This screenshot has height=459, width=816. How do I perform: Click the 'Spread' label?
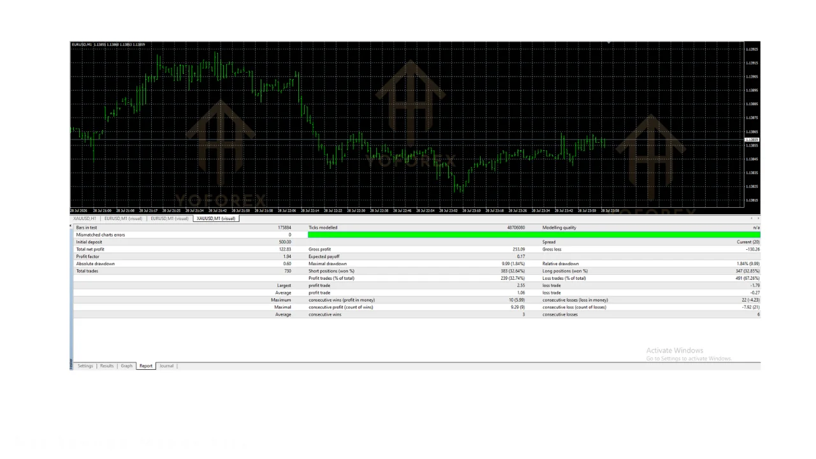549,242
